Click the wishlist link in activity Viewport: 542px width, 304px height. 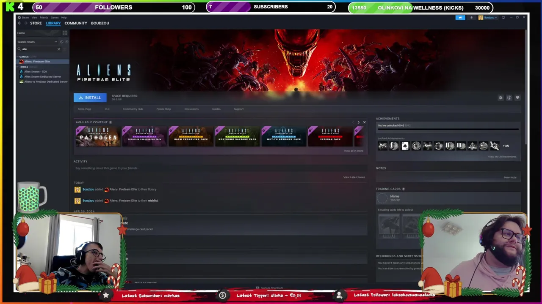click(153, 201)
